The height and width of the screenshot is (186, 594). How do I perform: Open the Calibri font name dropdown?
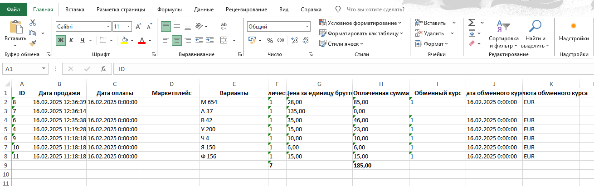[x=108, y=27]
